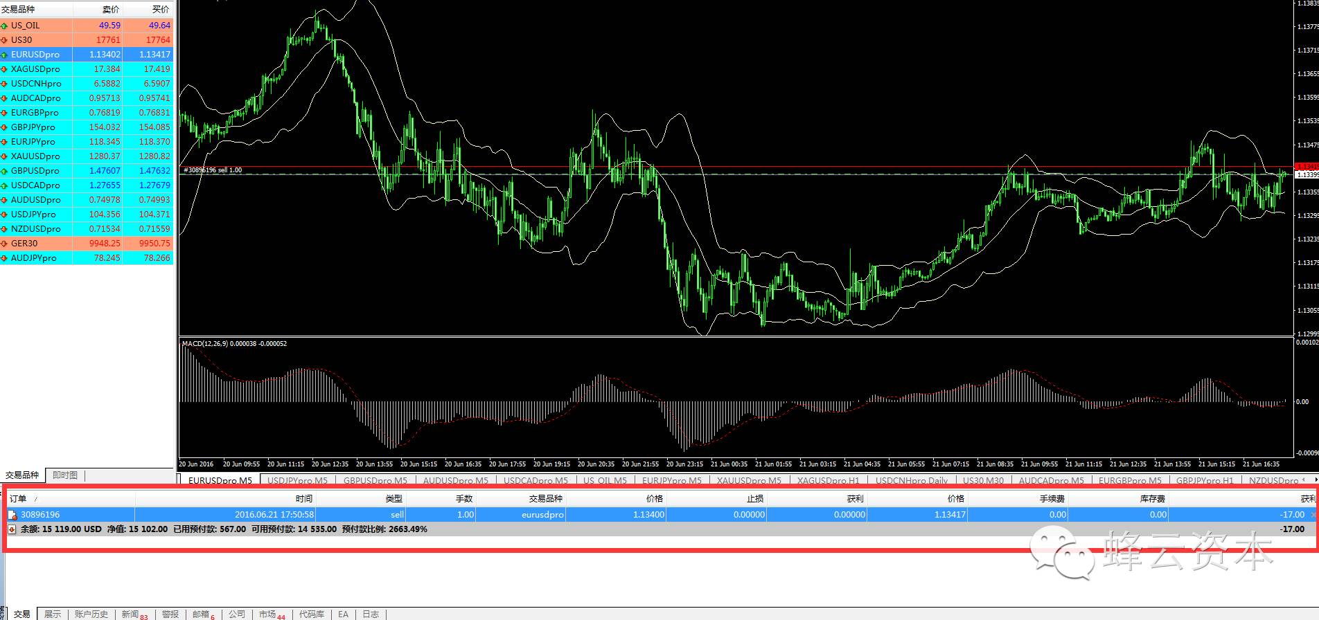Screen dimensions: 1319x620
Task: Click the arrow icon beside US30
Action: [x=5, y=40]
